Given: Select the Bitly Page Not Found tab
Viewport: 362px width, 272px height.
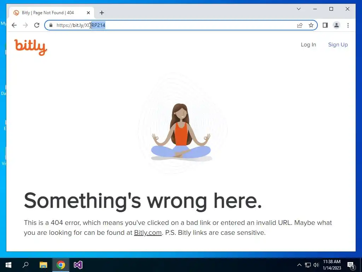Looking at the screenshot, I should pos(52,13).
